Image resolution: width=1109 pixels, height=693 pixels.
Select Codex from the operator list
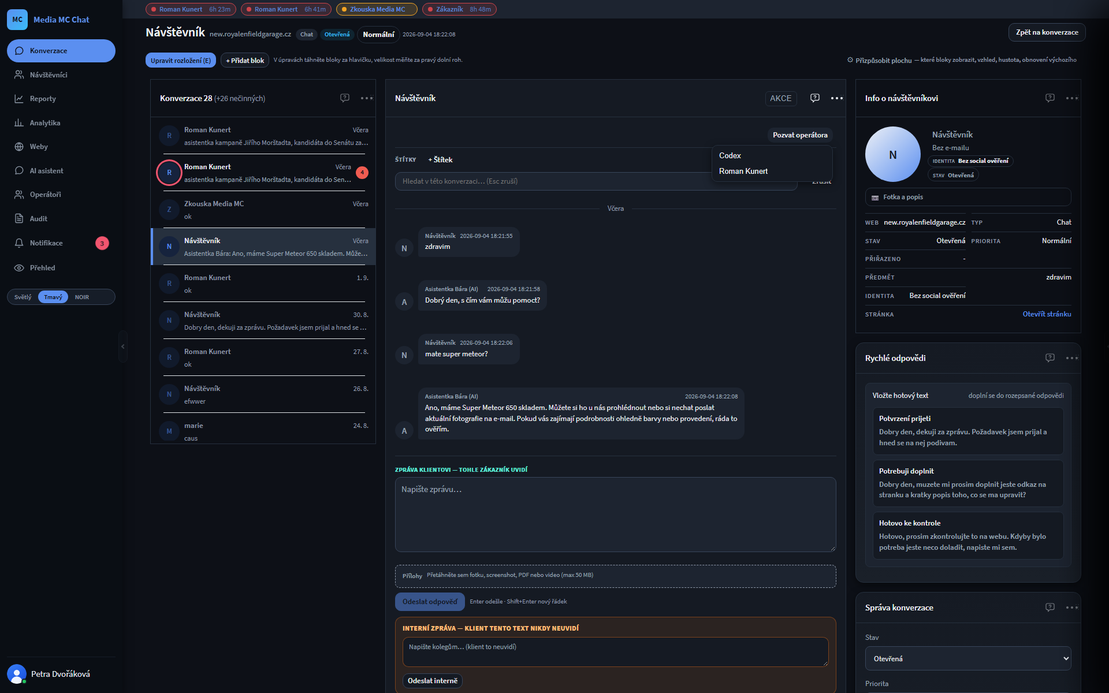(x=772, y=156)
